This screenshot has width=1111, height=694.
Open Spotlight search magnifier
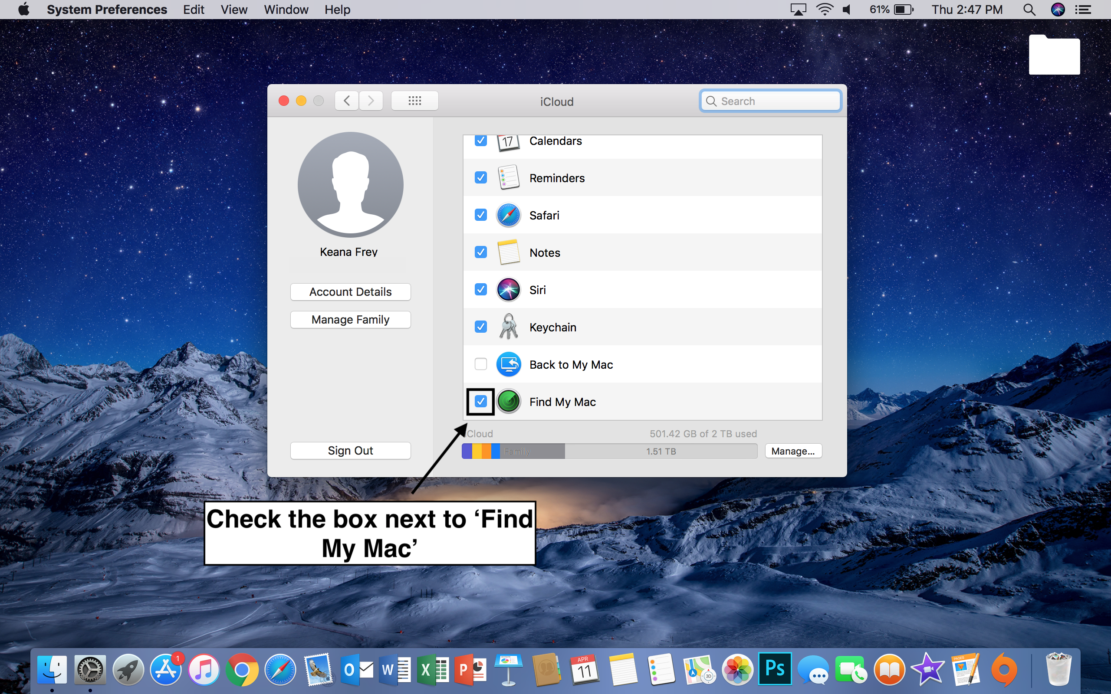tap(1029, 9)
